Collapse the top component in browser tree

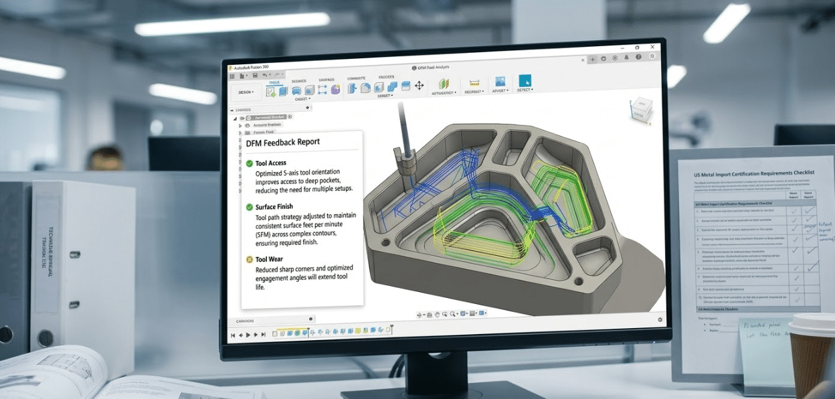(235, 118)
